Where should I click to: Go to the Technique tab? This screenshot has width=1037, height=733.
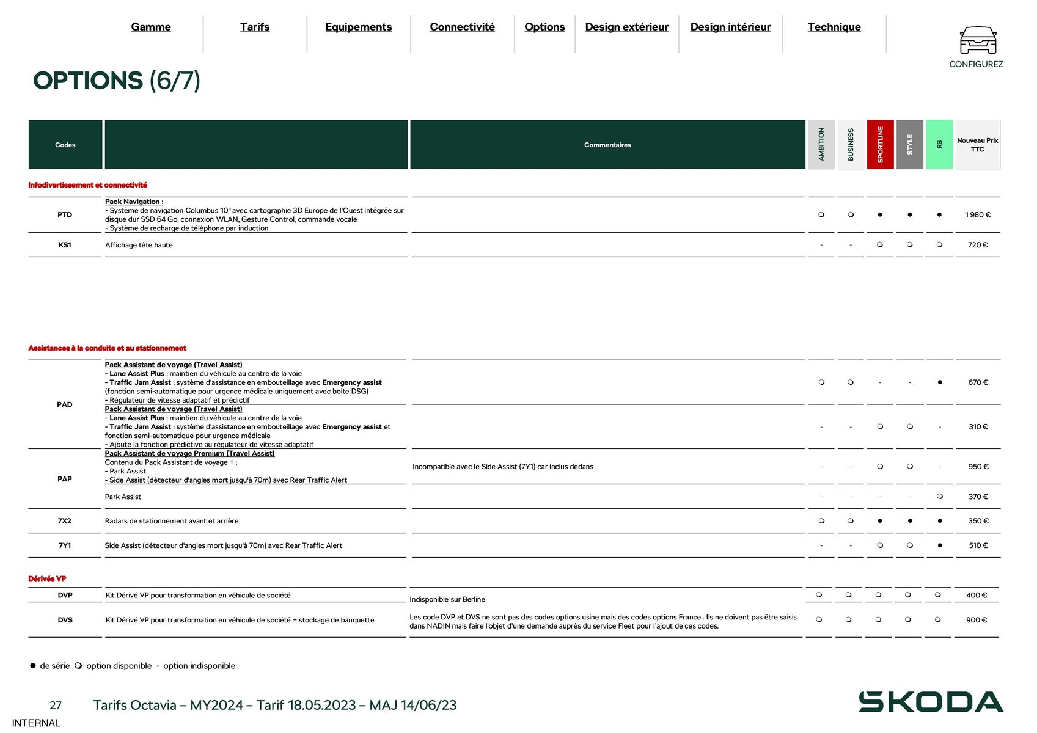pos(834,27)
